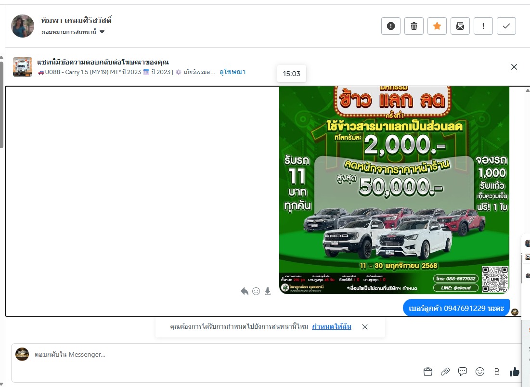The width and height of the screenshot is (530, 387).
Task: Open the conversation assignment dropdown
Action: pyautogui.click(x=73, y=32)
